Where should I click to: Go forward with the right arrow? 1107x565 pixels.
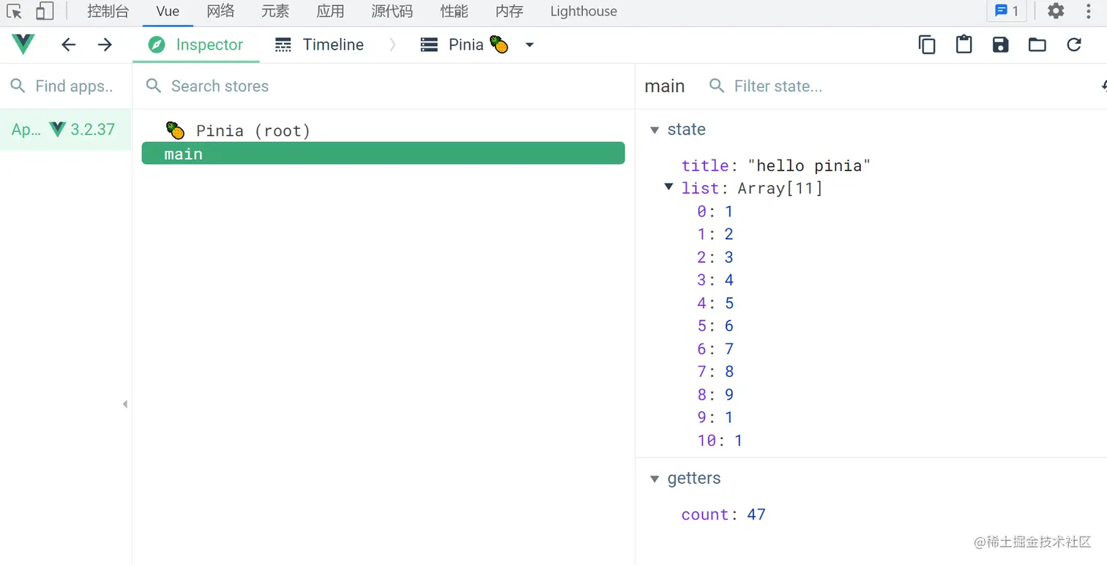105,45
